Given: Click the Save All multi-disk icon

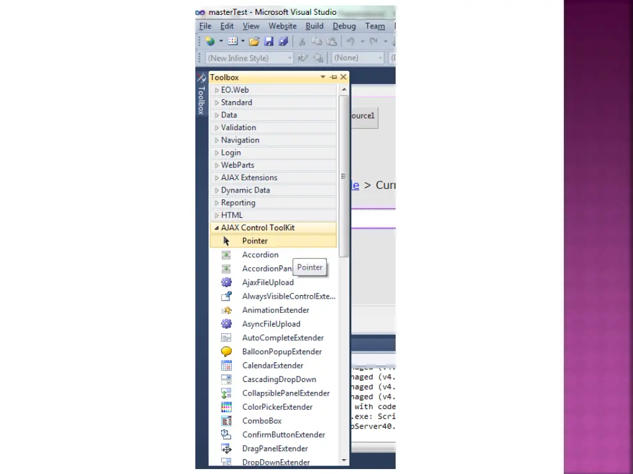Looking at the screenshot, I should pos(283,41).
